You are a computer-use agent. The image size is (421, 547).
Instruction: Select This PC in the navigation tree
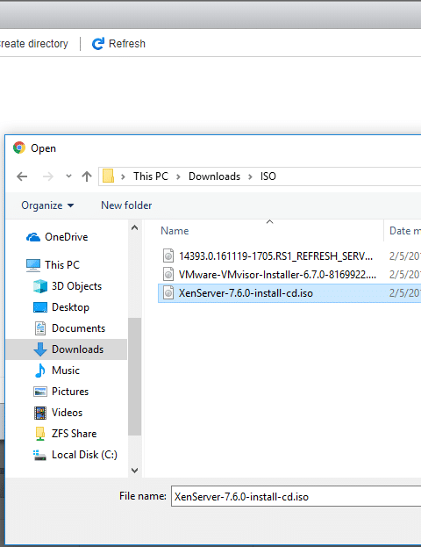coord(62,265)
